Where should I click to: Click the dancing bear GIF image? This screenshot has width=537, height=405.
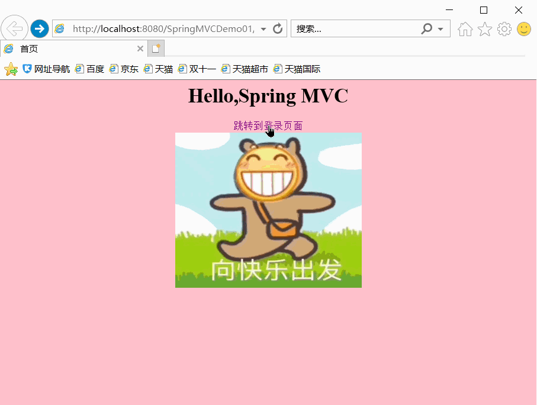(x=268, y=210)
